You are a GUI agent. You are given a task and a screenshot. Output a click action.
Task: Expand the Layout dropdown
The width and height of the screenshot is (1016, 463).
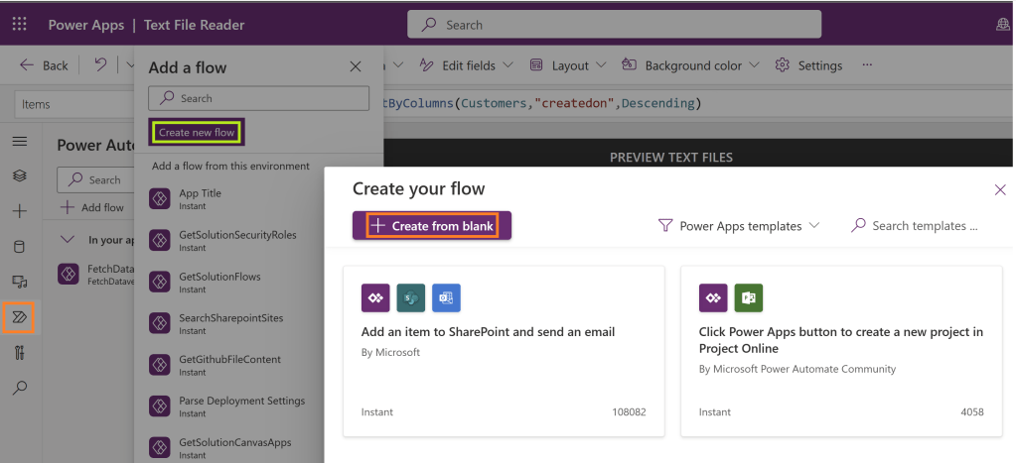(568, 65)
